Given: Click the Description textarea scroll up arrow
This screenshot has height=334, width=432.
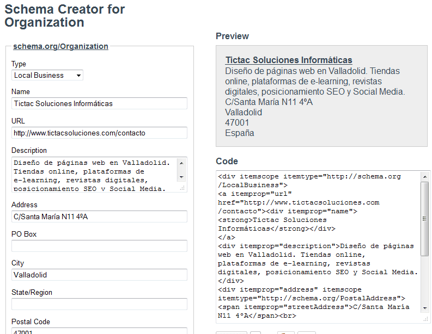Looking at the screenshot, I should tap(181, 163).
